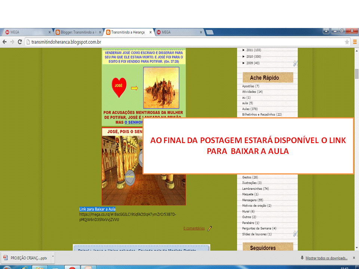This screenshot has height=269, width=359.
Task: Click the page scrollbar up arrow
Action: [357, 50]
